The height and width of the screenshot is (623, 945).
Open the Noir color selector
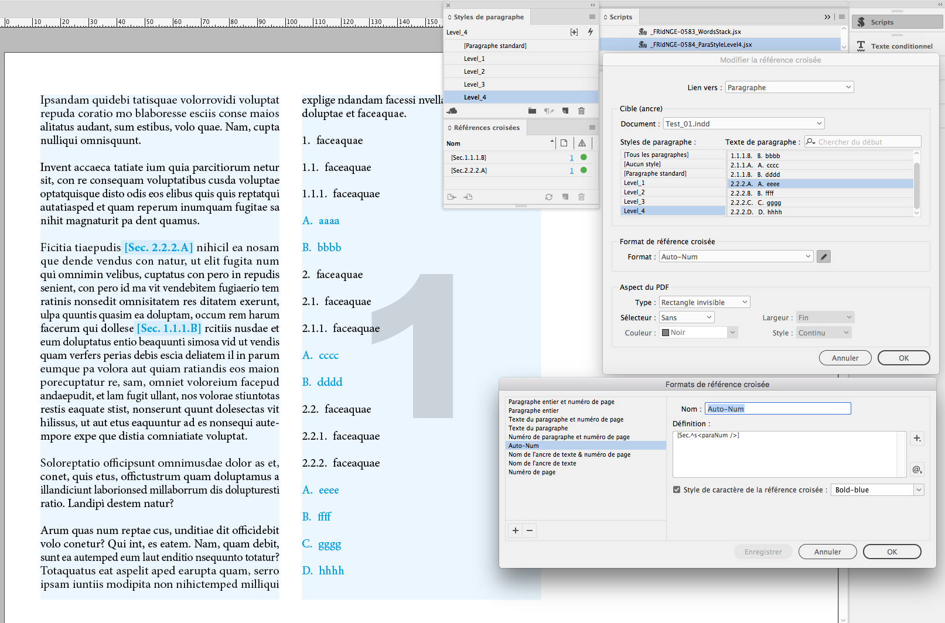pos(698,332)
